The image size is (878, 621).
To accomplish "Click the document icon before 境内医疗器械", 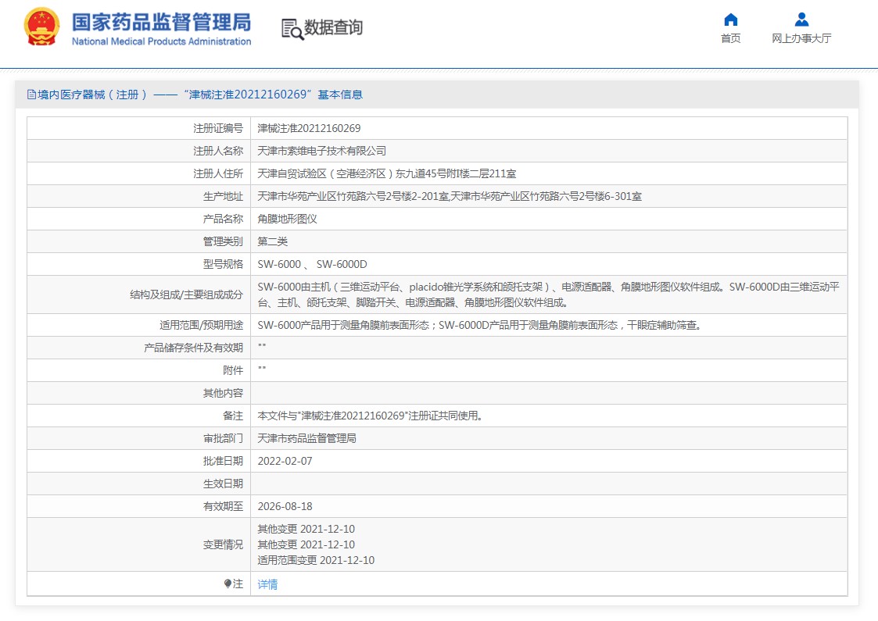I will click(31, 95).
